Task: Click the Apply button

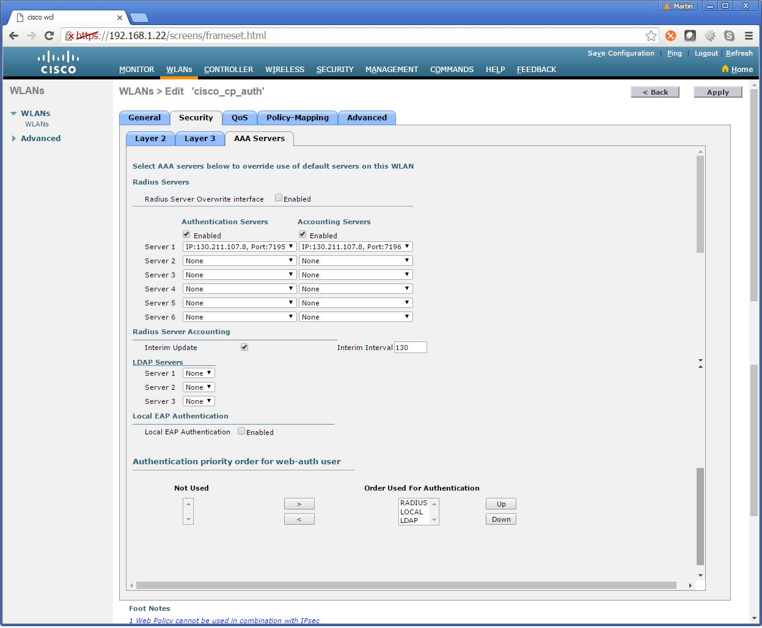Action: click(x=718, y=92)
